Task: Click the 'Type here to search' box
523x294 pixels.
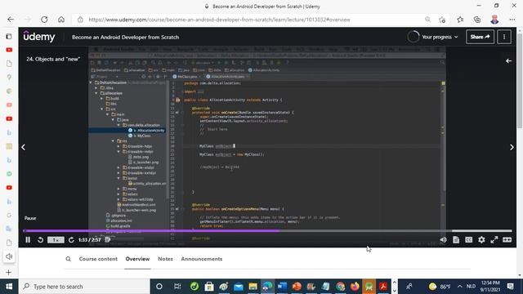Action: (83, 287)
